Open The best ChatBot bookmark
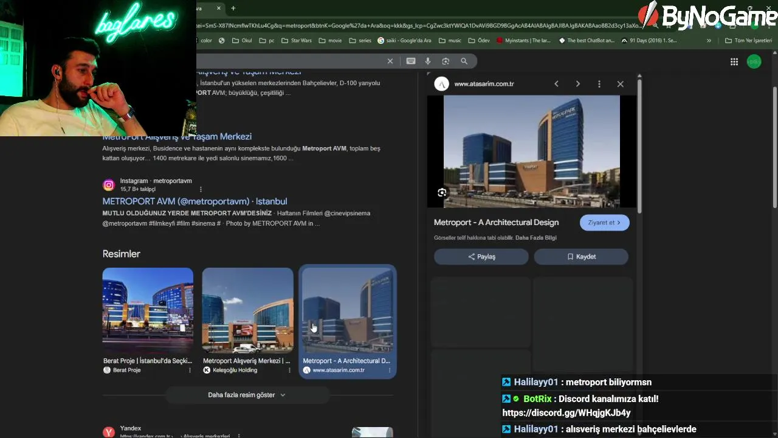The image size is (778, 438). click(x=587, y=41)
